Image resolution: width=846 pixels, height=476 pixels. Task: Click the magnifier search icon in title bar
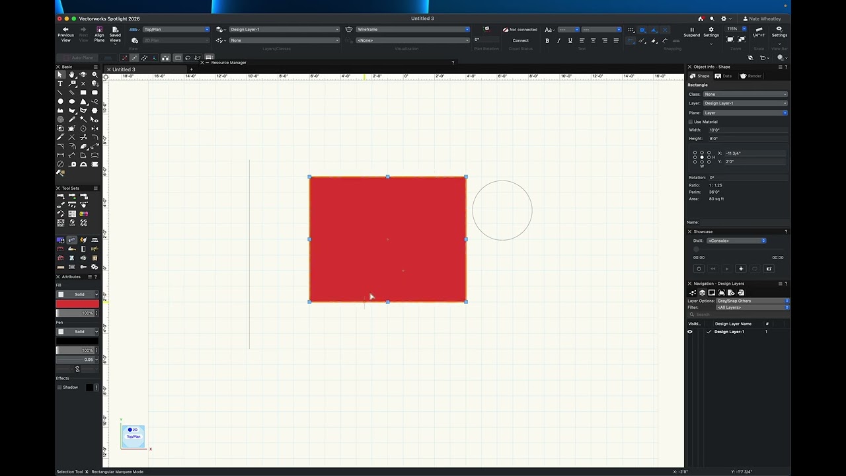coord(712,19)
